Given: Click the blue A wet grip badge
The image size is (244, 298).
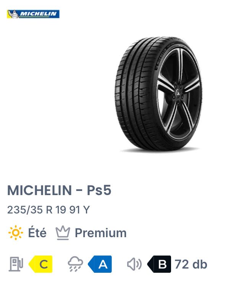Looking at the screenshot, I should point(100,264).
